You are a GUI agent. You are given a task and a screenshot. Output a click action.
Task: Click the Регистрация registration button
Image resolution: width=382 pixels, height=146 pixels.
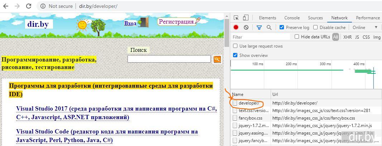point(177,22)
